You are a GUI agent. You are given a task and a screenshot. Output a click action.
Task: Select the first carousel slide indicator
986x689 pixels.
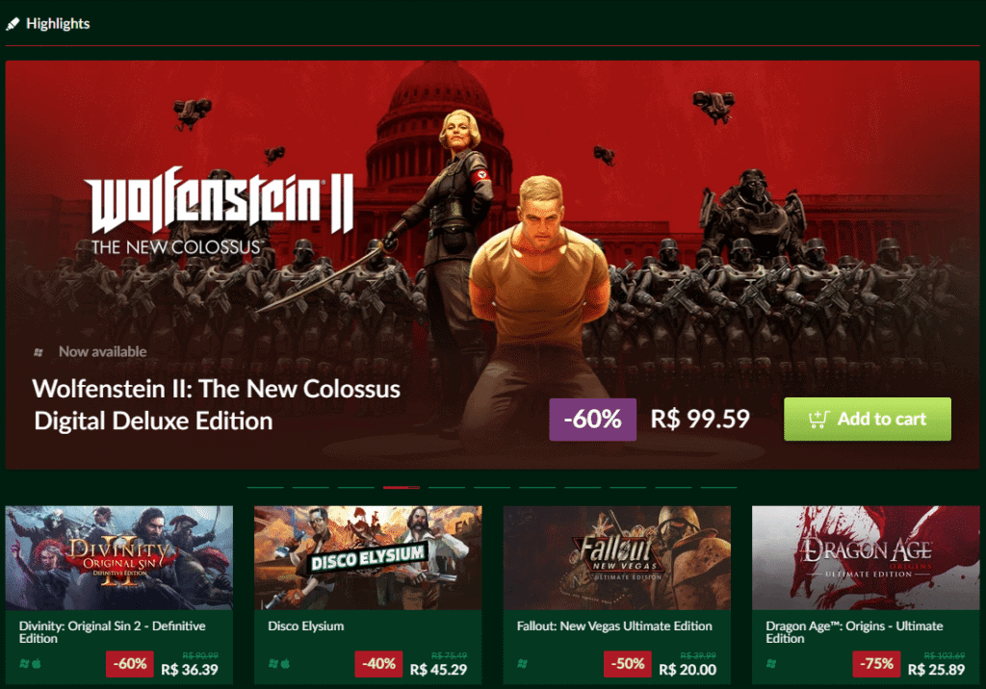point(266,487)
